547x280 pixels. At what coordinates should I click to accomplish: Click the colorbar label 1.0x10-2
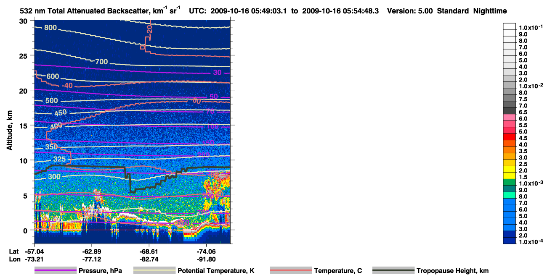click(x=531, y=86)
